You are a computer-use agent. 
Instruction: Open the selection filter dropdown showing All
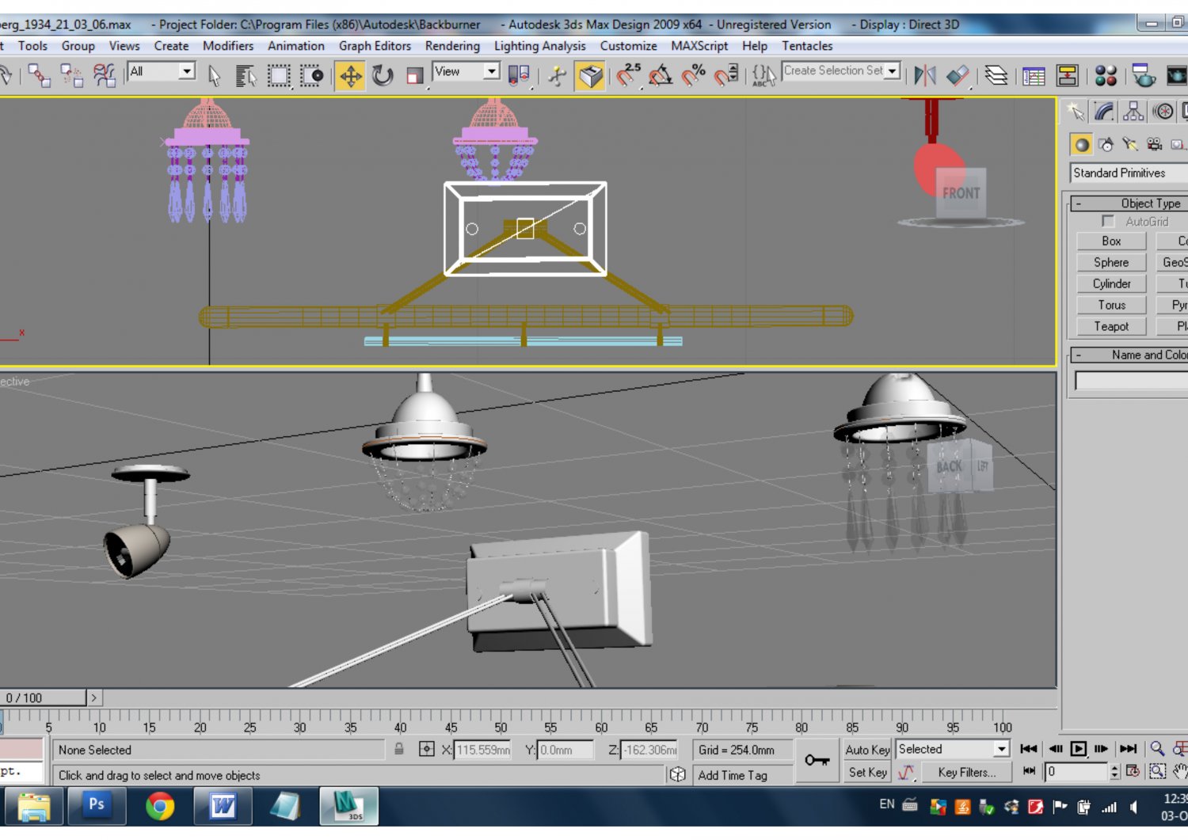click(x=188, y=71)
